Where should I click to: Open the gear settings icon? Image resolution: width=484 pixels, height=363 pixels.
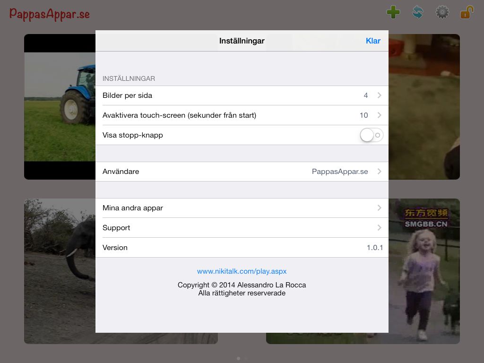[x=442, y=13]
